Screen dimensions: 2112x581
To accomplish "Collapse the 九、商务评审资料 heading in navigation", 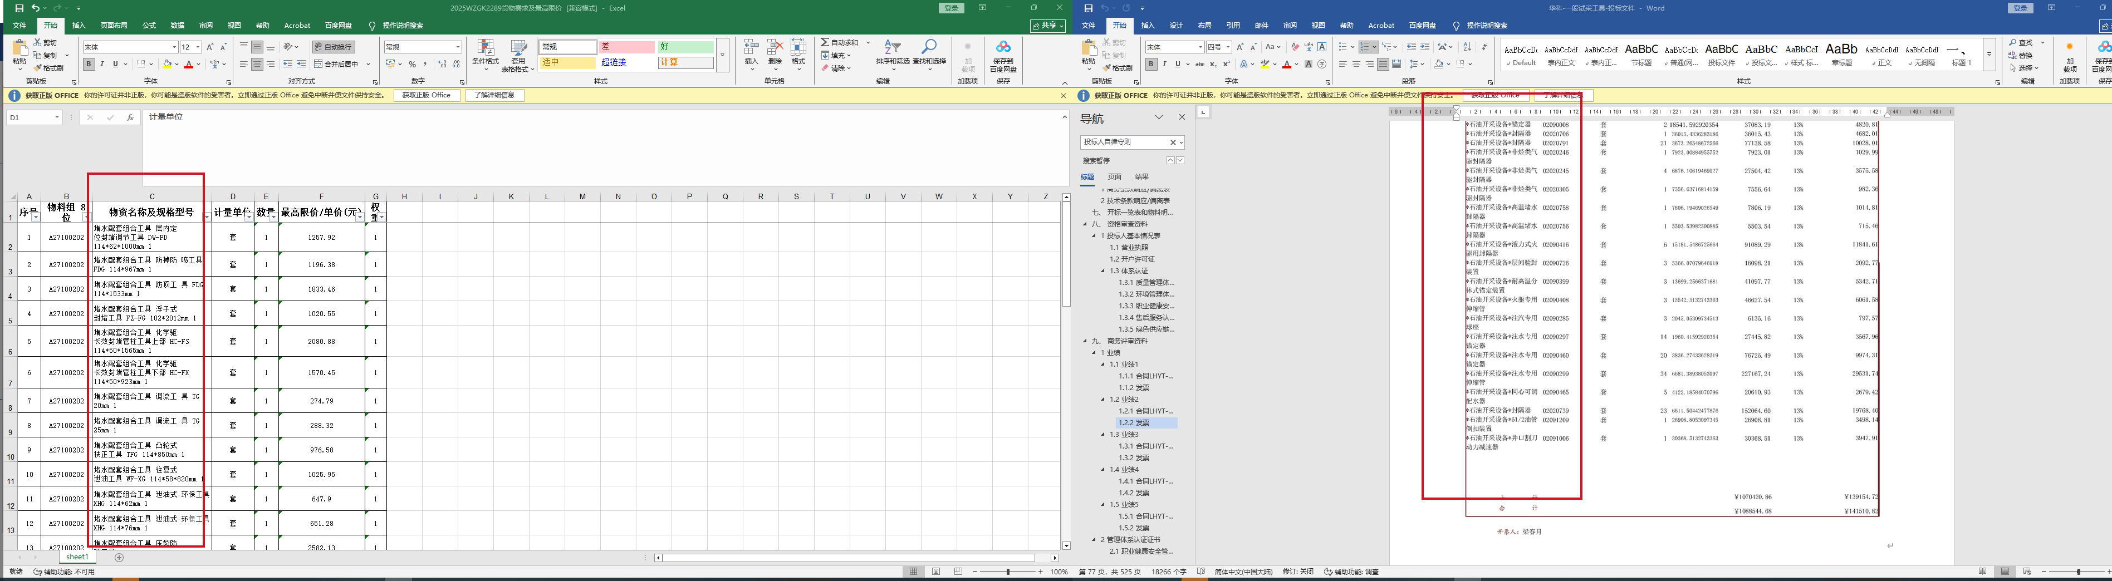I will (1085, 341).
